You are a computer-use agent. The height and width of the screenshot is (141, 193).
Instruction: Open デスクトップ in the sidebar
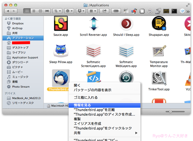point(23,48)
